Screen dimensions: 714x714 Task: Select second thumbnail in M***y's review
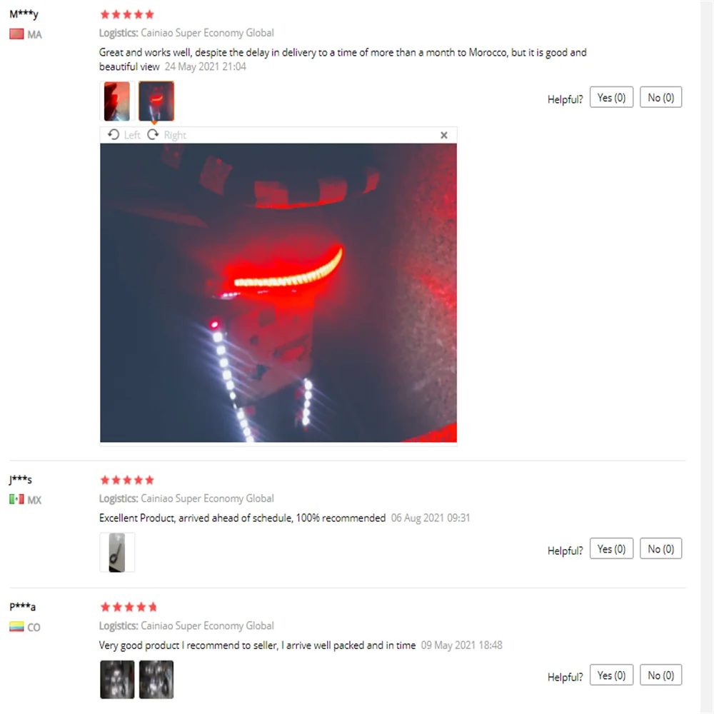click(x=156, y=101)
